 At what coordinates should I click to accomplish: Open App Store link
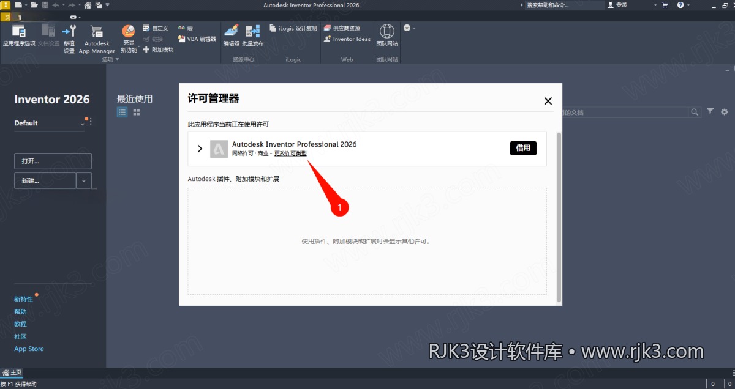[29, 349]
